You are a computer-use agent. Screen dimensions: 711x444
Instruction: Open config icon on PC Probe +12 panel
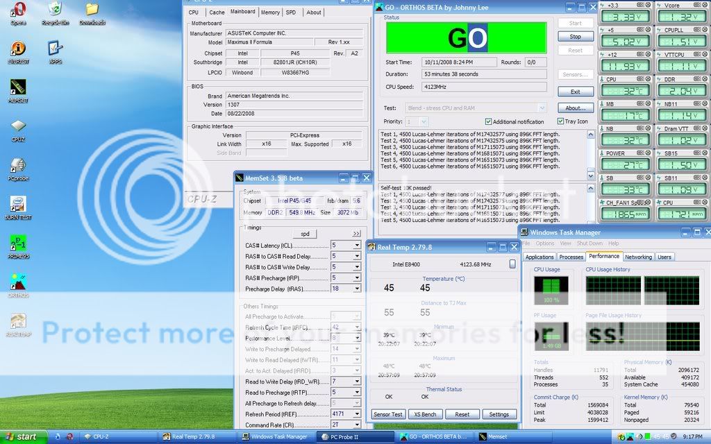[640, 54]
